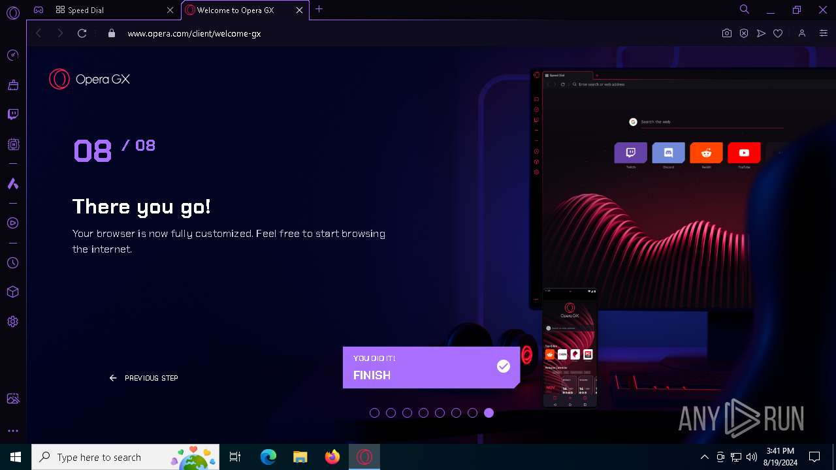
Task: Open Easy Setup sliders icon
Action: click(824, 33)
